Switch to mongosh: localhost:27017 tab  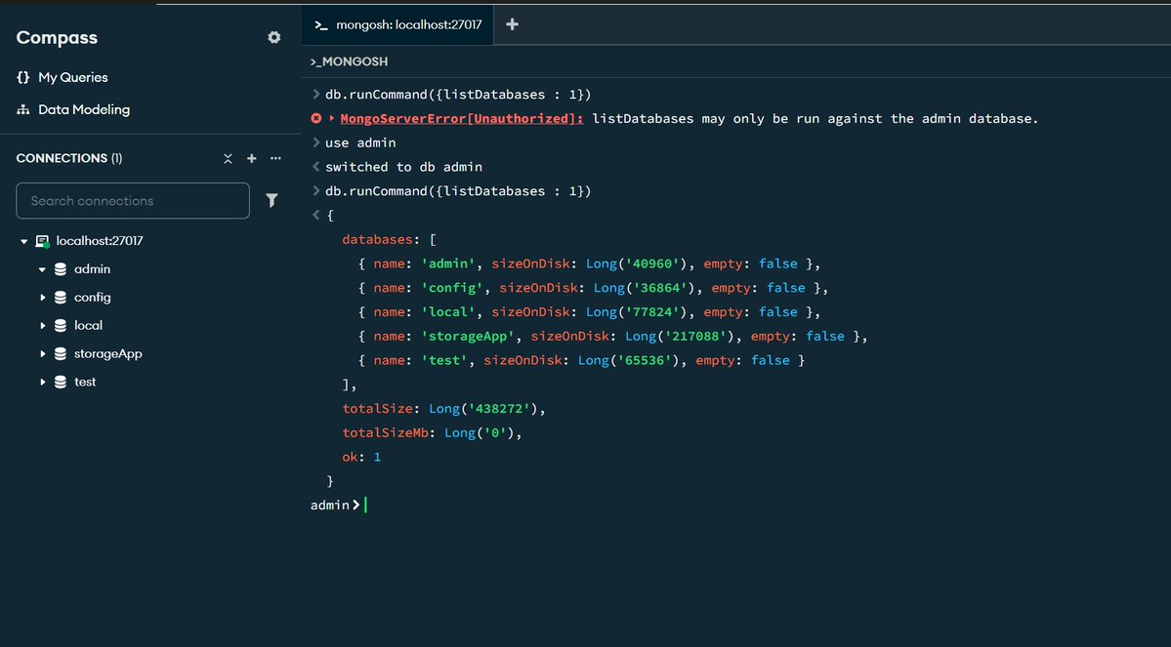pyautogui.click(x=398, y=24)
